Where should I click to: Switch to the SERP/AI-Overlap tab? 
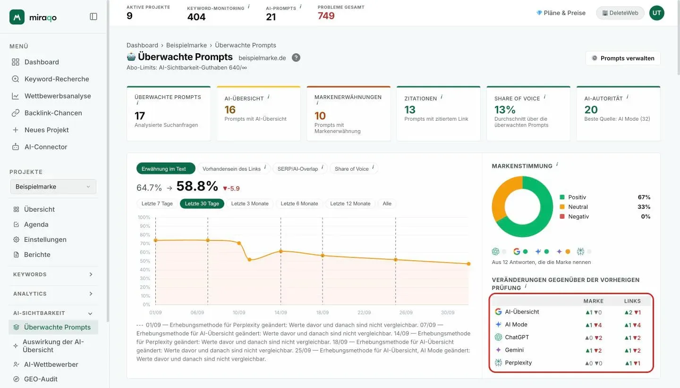point(300,169)
